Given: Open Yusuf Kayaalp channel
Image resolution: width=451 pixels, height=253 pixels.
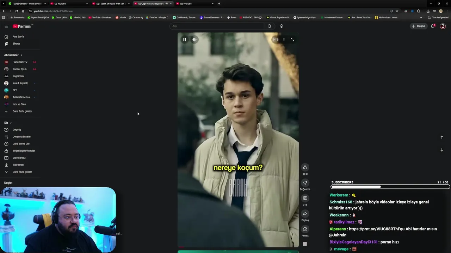Looking at the screenshot, I should tap(20, 83).
